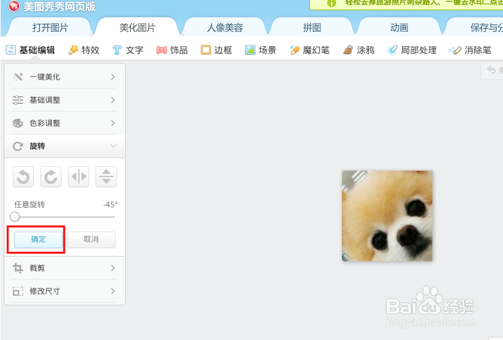Switch to the 美化图片 tab

[x=137, y=28]
